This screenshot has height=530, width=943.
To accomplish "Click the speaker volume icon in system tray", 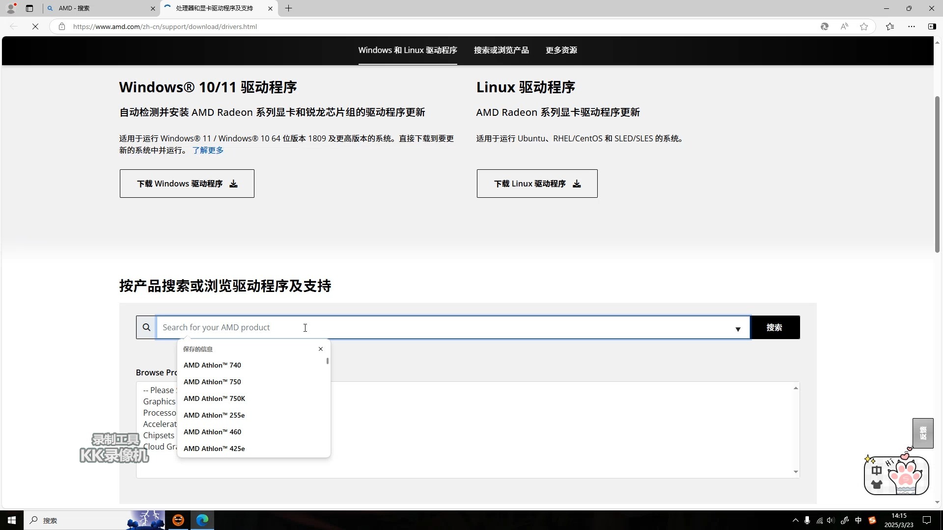I will (x=830, y=521).
